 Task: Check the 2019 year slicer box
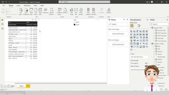[x=74, y=22]
